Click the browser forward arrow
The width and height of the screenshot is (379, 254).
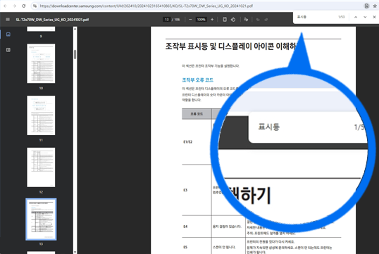[15, 6]
